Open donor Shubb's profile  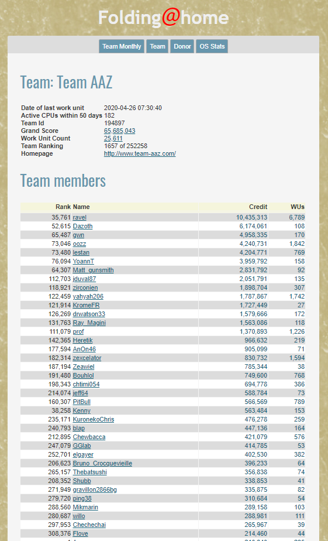82,481
